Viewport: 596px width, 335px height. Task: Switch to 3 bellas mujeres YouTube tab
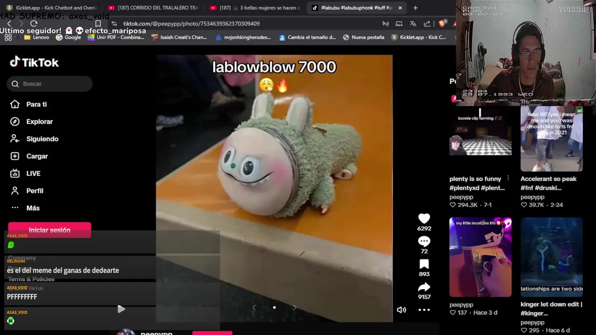(255, 8)
